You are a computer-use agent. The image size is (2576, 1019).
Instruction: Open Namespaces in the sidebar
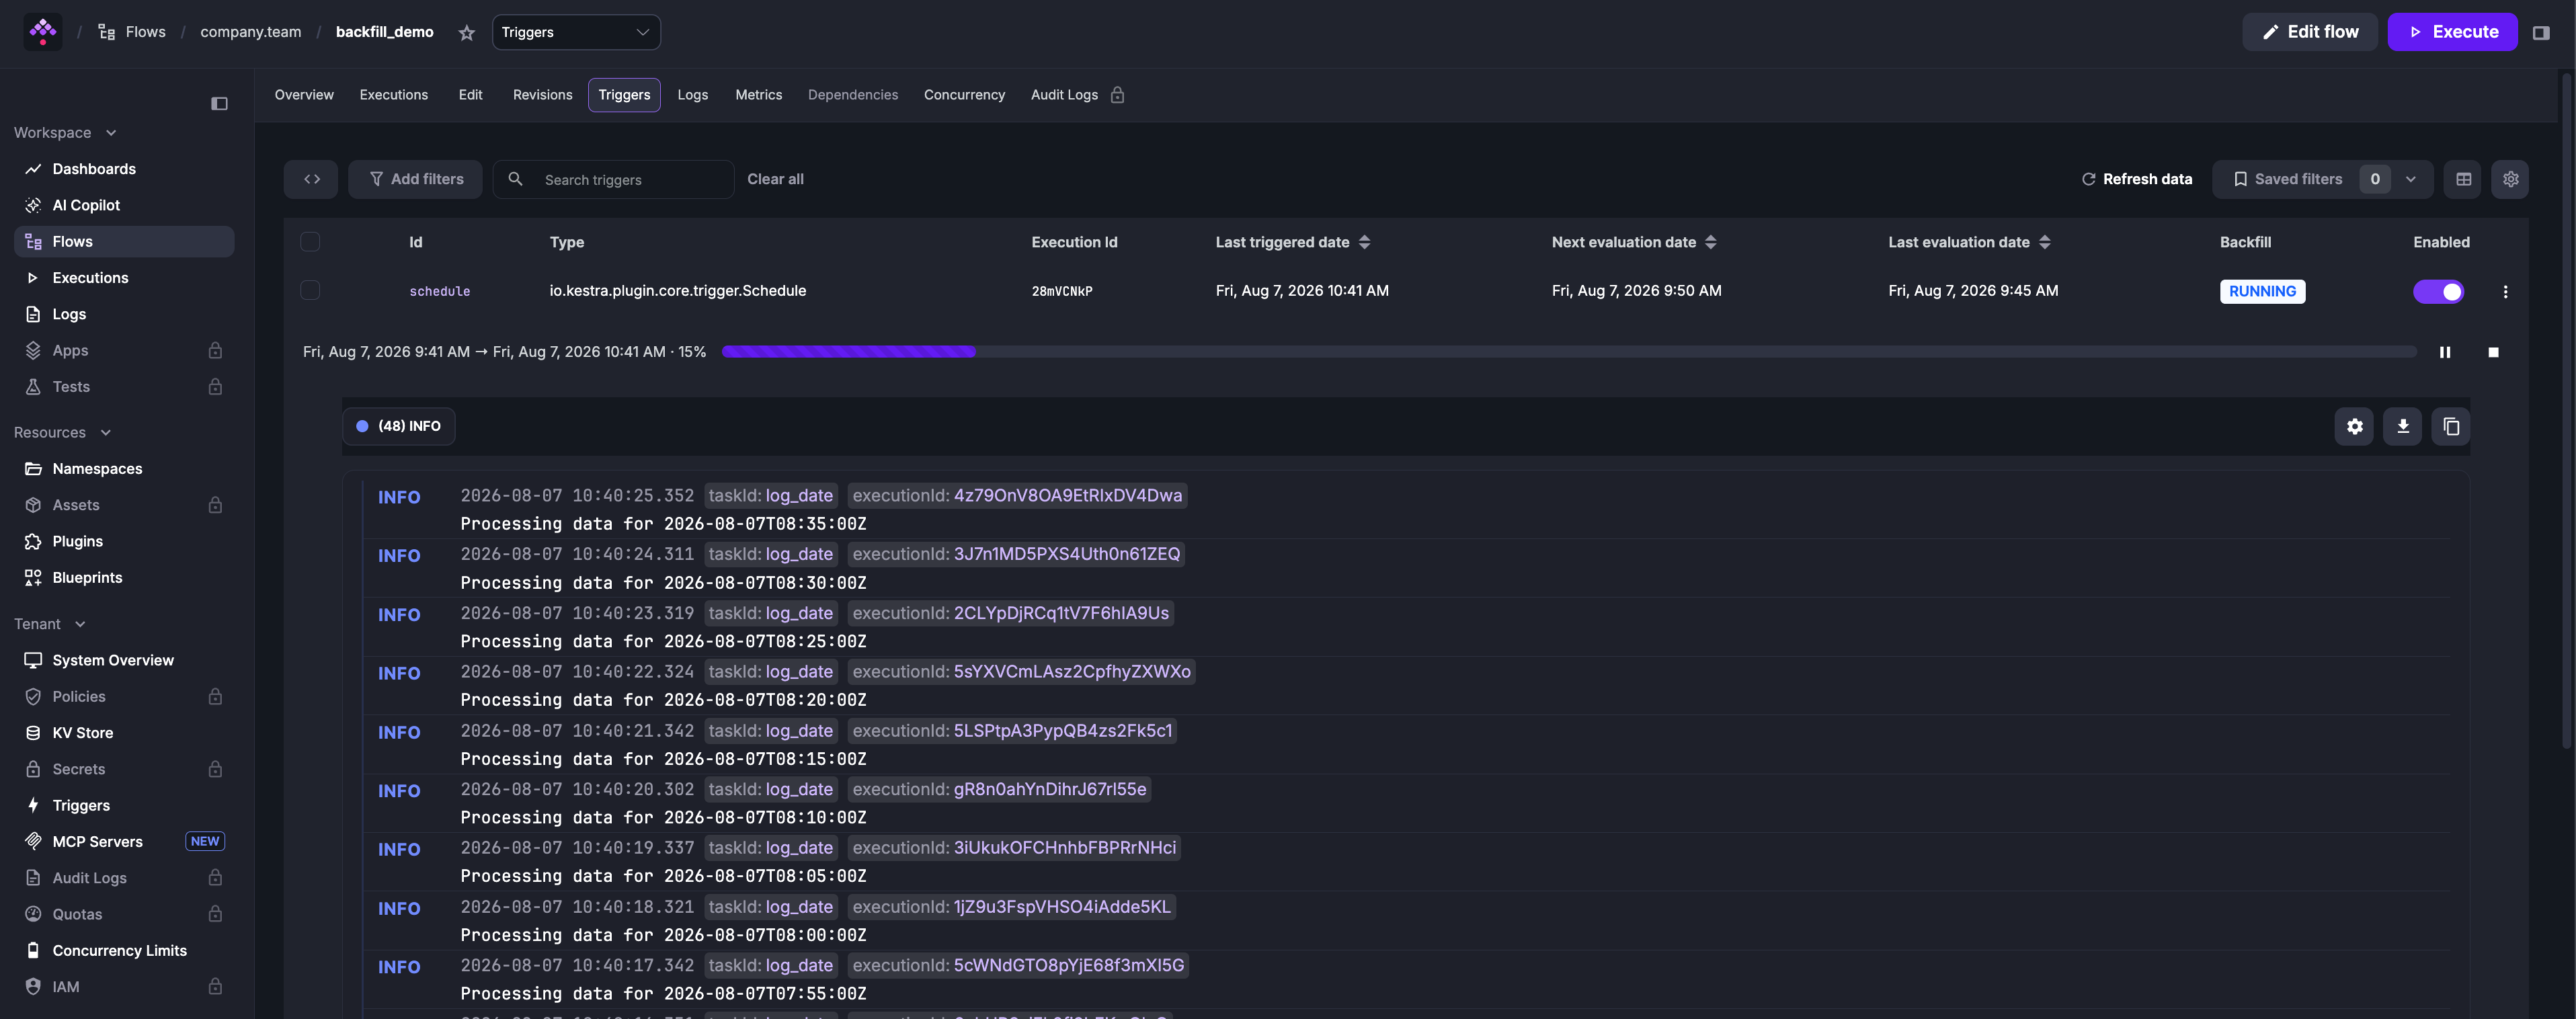(124, 469)
